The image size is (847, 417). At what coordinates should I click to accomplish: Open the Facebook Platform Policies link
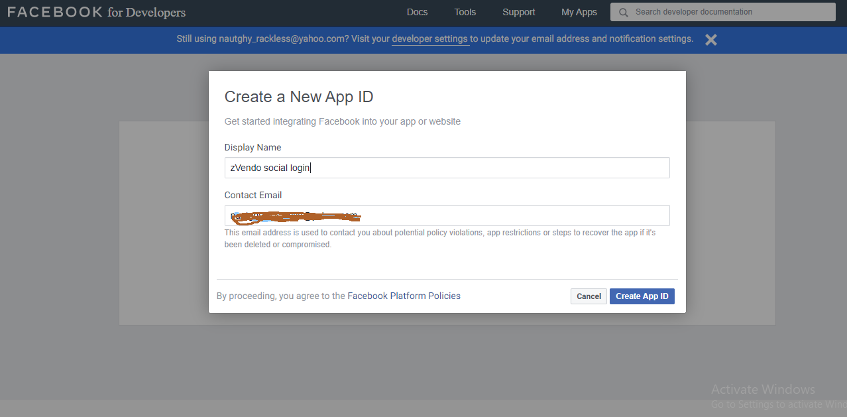click(x=404, y=296)
